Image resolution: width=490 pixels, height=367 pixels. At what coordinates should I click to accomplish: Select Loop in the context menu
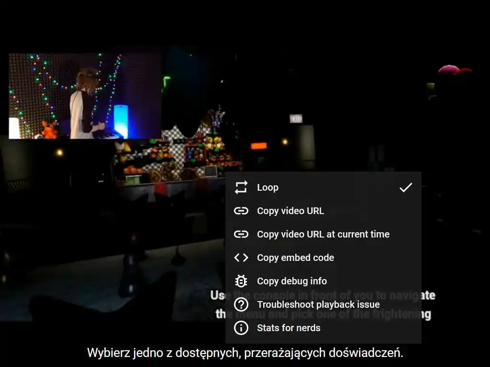point(323,187)
